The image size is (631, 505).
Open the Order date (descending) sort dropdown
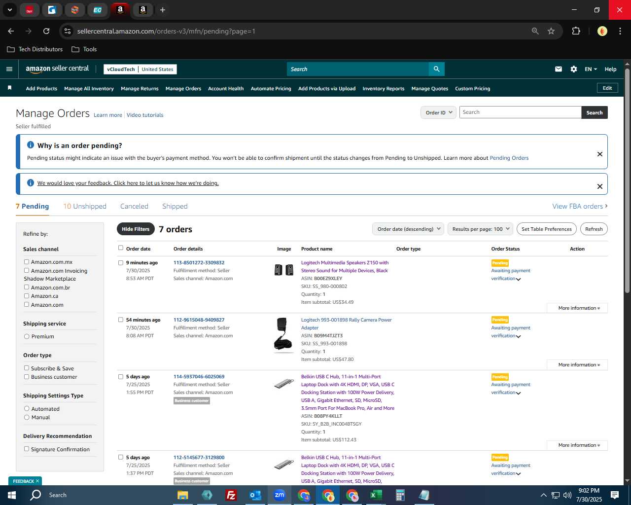[x=408, y=229]
